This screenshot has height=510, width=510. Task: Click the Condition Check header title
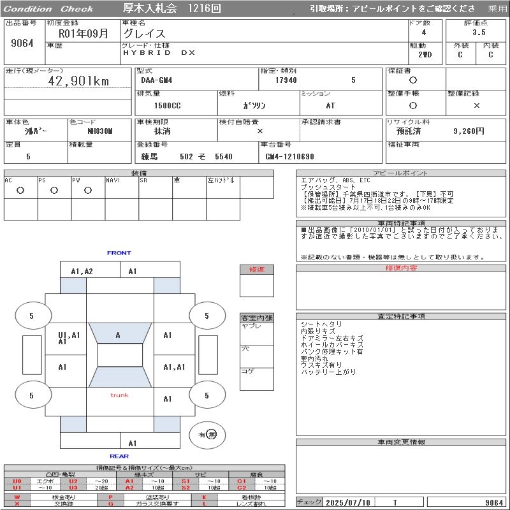(x=48, y=9)
